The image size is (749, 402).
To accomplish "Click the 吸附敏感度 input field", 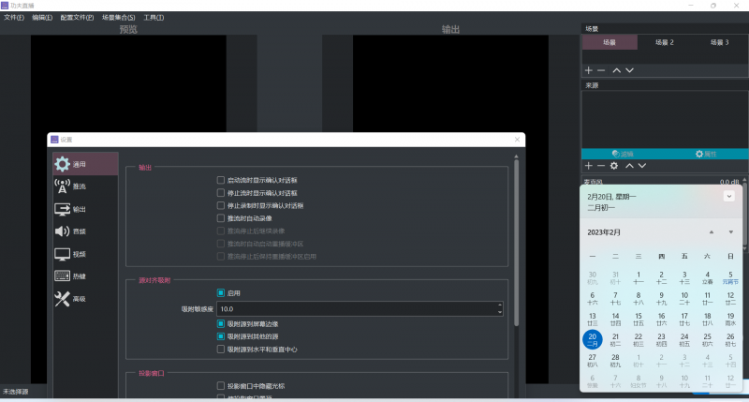I will coord(356,308).
